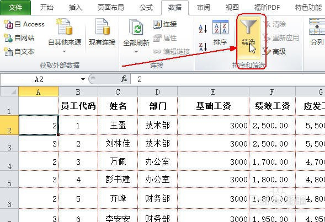Open the 福昕PDF tab
This screenshot has width=325, height=222.
[x=267, y=8]
